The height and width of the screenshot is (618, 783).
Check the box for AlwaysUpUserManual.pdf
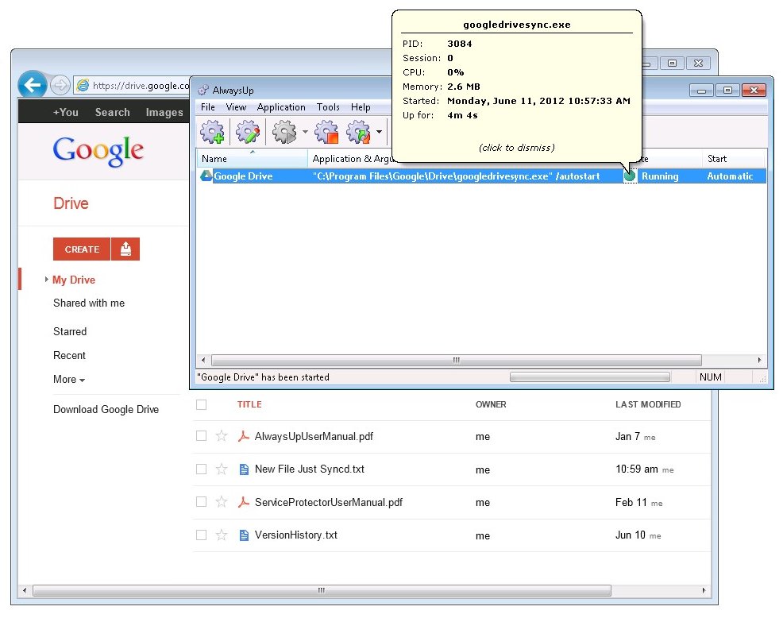(x=201, y=436)
